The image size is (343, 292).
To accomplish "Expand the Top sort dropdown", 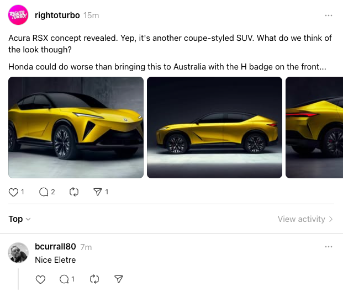I will 19,219.
